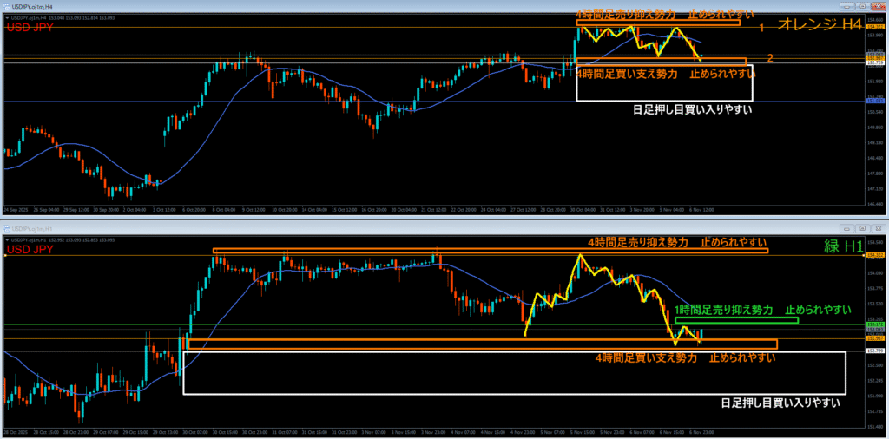Viewport: 889px width, 439px height.
Task: Click the 'オレンジ H4' label on the upper chart
Action: (x=820, y=24)
